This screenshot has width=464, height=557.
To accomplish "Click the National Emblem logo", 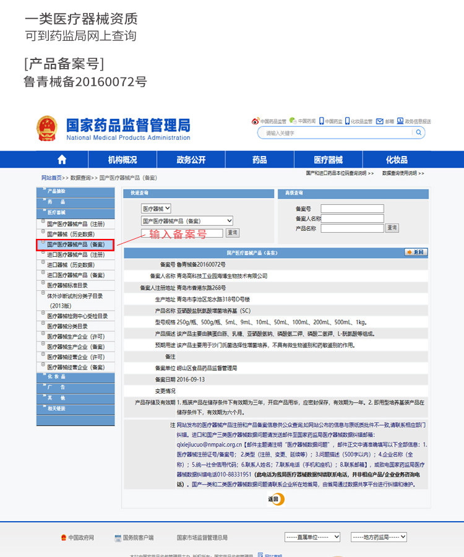I will point(47,128).
